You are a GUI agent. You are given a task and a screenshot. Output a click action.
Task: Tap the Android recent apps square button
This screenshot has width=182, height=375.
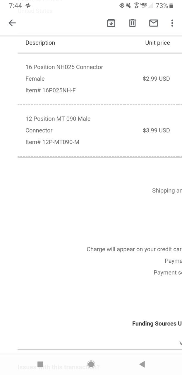tap(40, 364)
